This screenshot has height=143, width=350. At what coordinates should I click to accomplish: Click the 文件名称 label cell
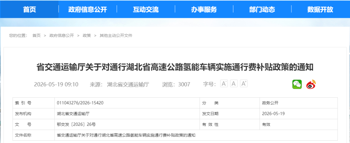click(x=33, y=135)
